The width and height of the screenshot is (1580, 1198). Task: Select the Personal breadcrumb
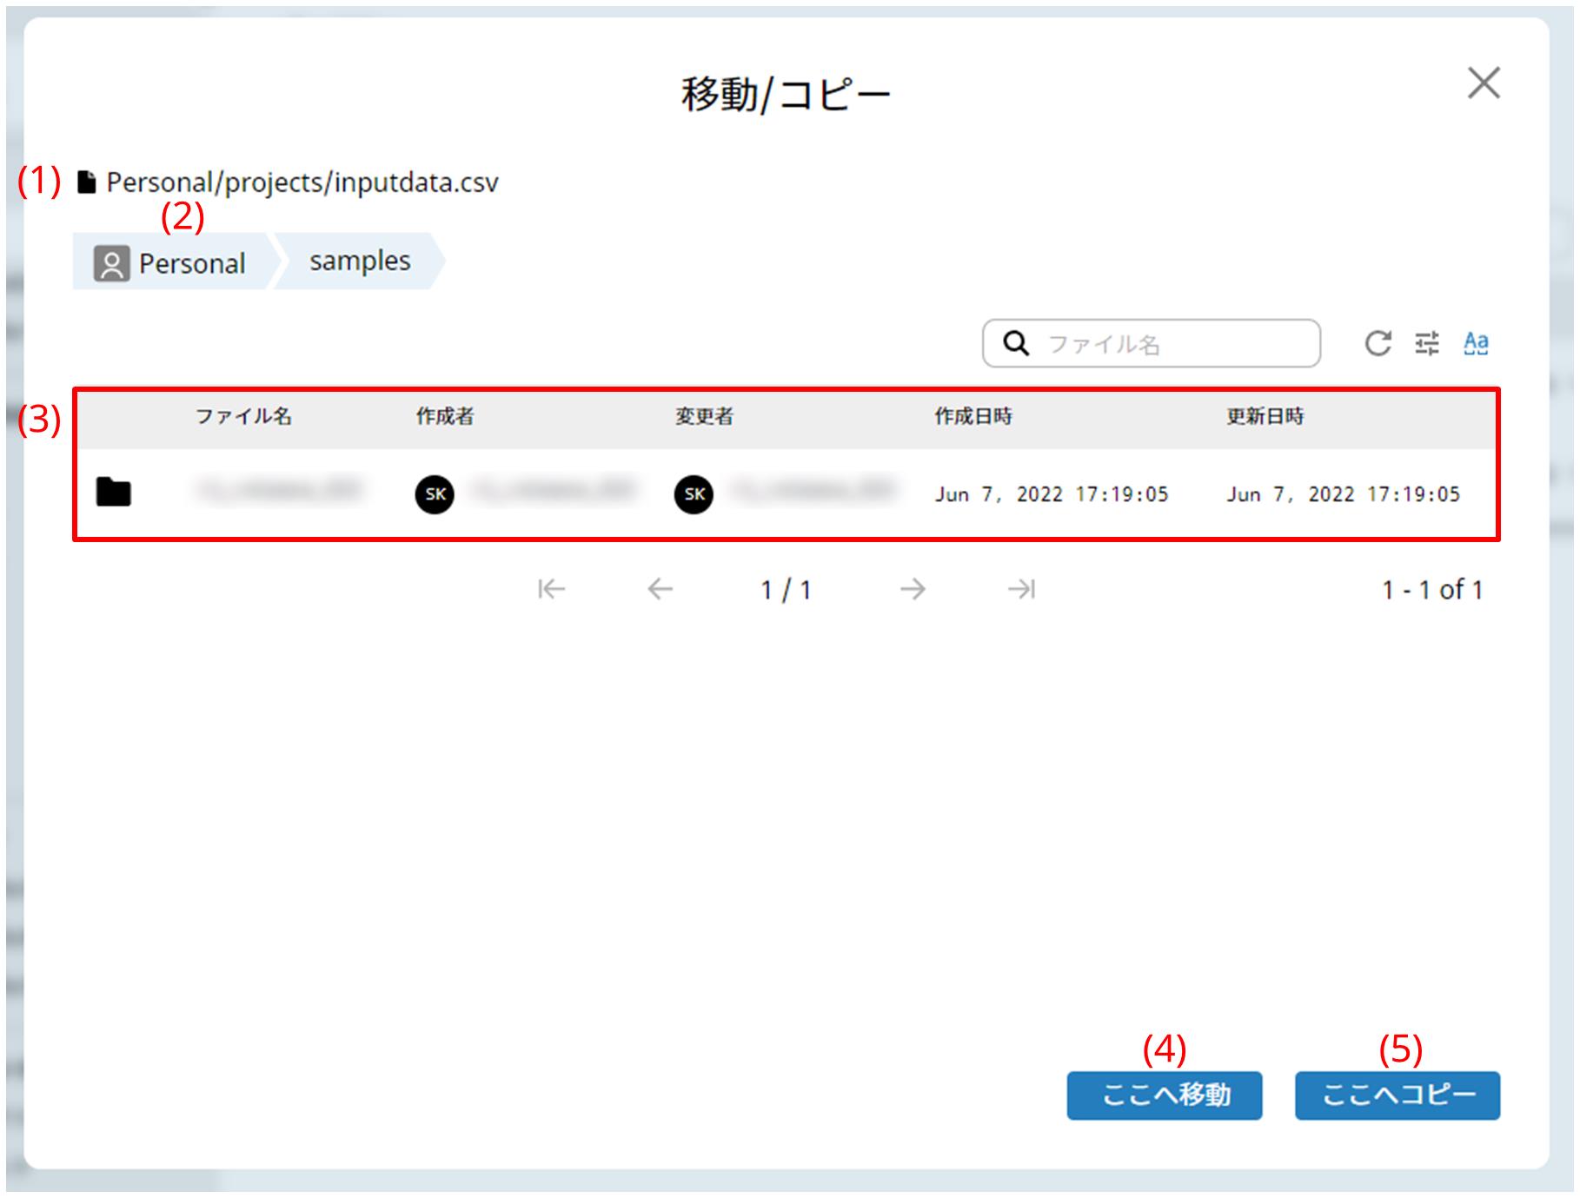click(x=171, y=261)
